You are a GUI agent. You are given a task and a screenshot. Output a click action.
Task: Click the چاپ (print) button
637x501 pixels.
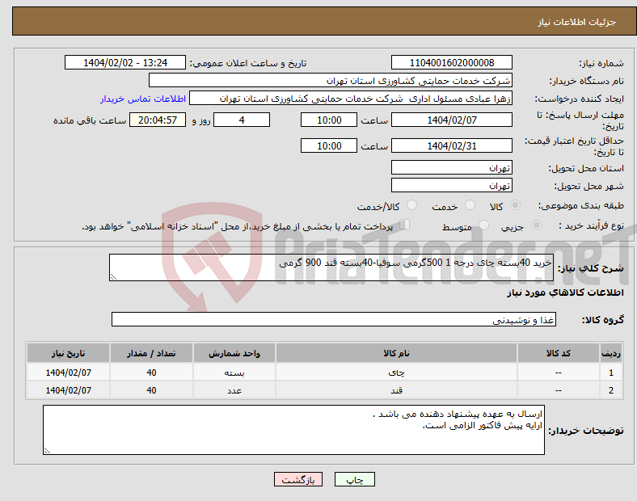[x=354, y=479]
